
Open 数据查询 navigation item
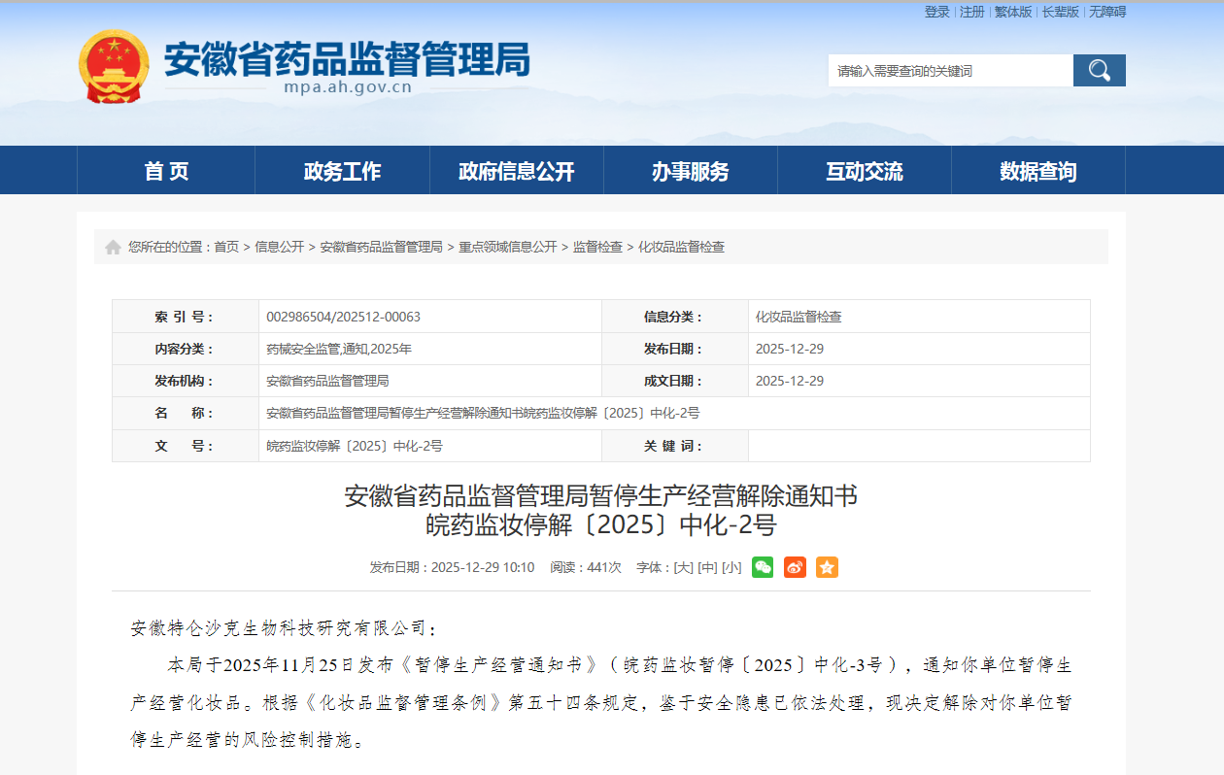1038,171
